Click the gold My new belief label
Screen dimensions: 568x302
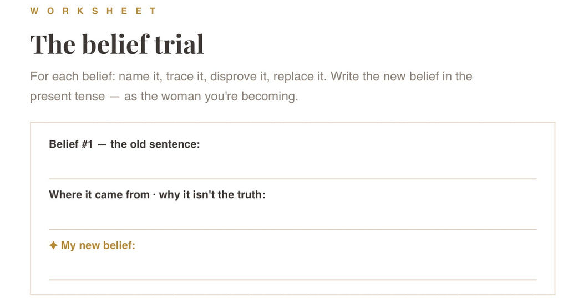pyautogui.click(x=98, y=245)
